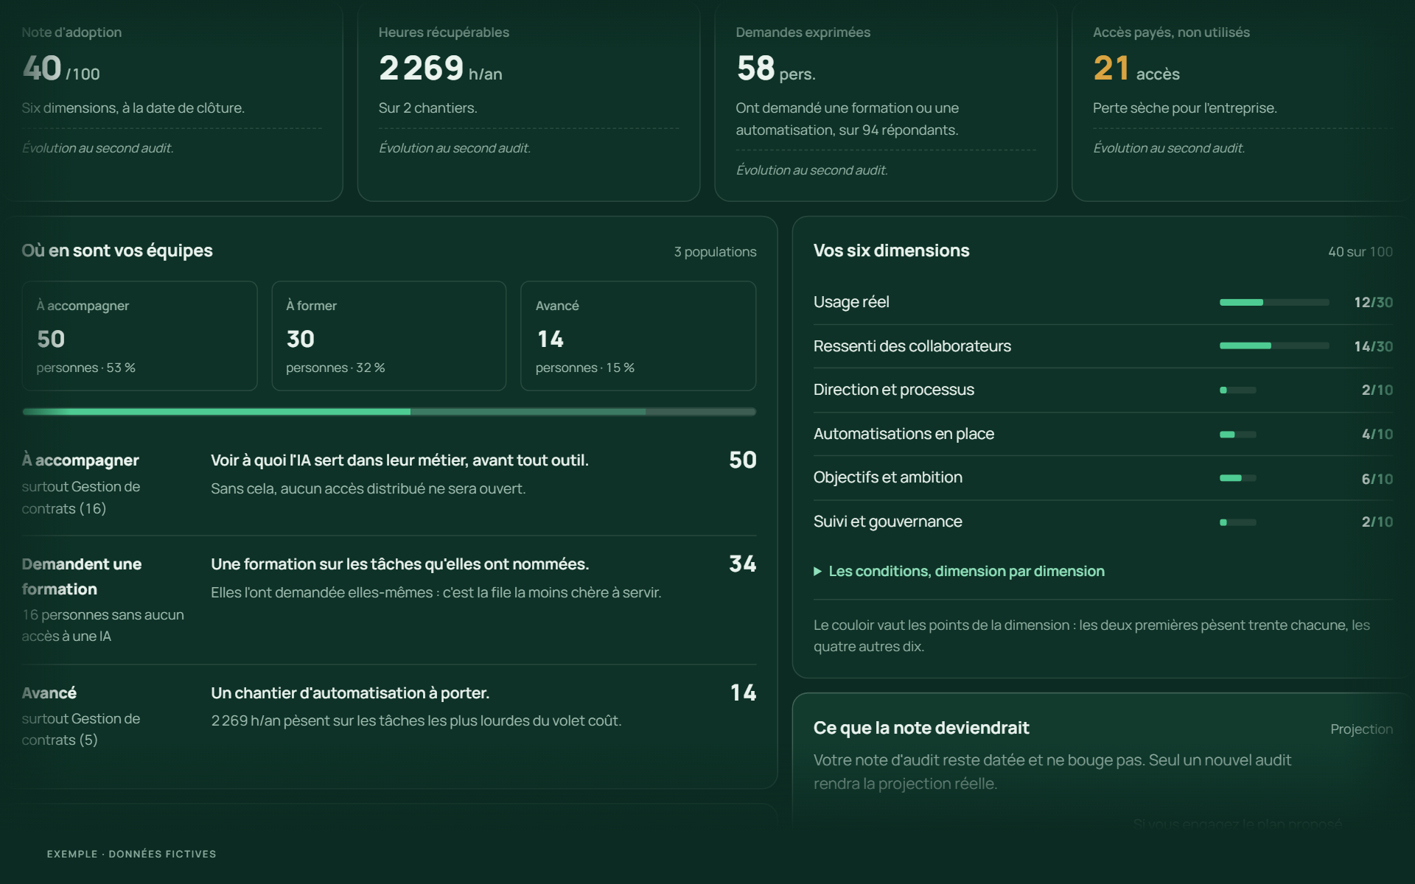Click "Évolution au second audit." under Demandes exprimées
The image size is (1415, 884).
point(812,170)
